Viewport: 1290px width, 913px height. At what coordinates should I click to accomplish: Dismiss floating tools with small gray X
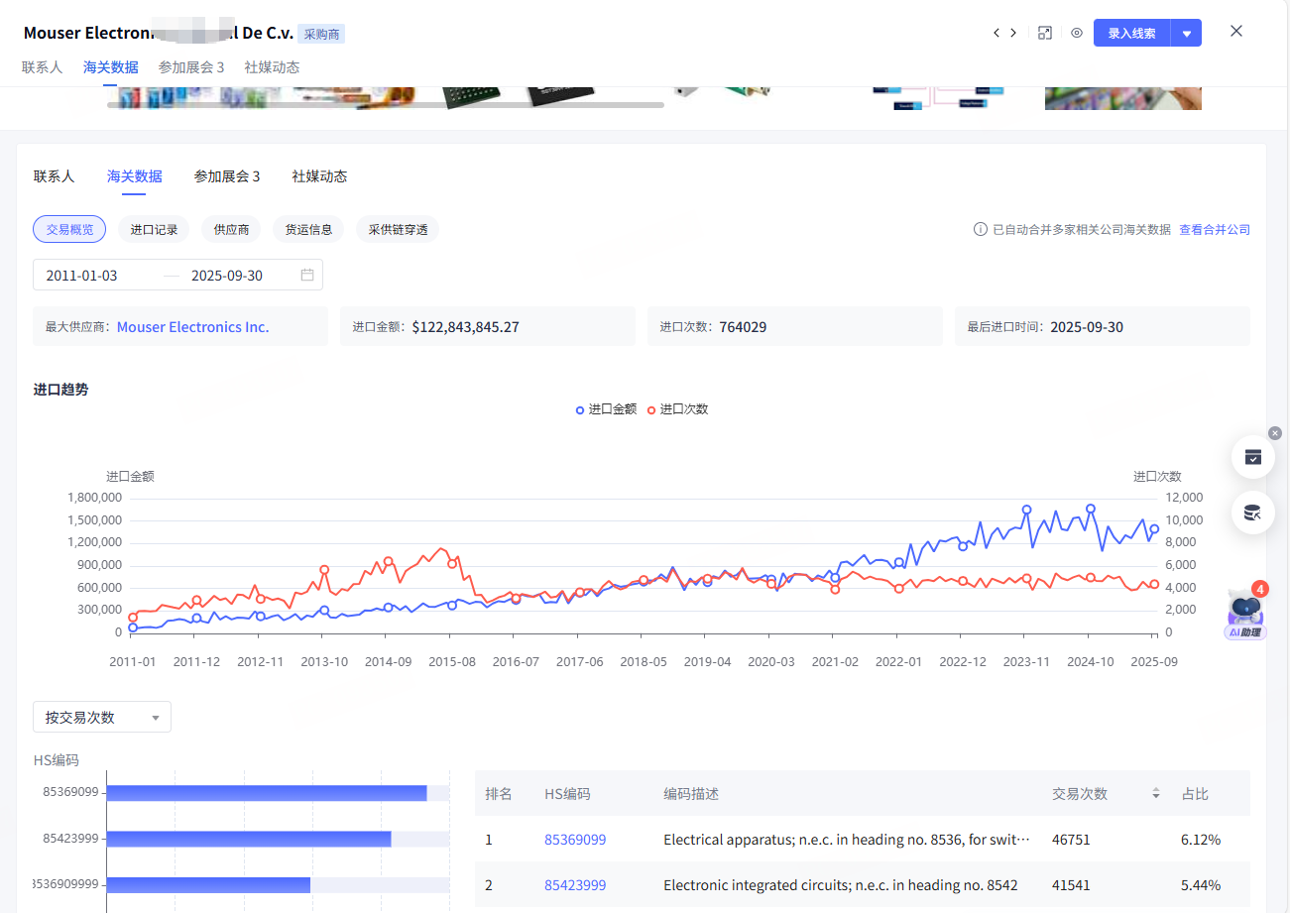pyautogui.click(x=1275, y=433)
